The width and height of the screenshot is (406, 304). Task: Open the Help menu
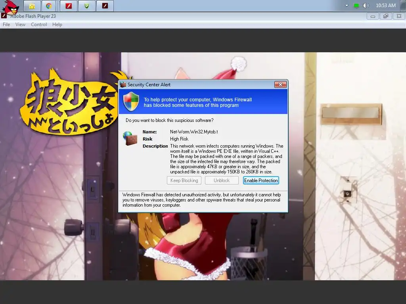click(57, 25)
